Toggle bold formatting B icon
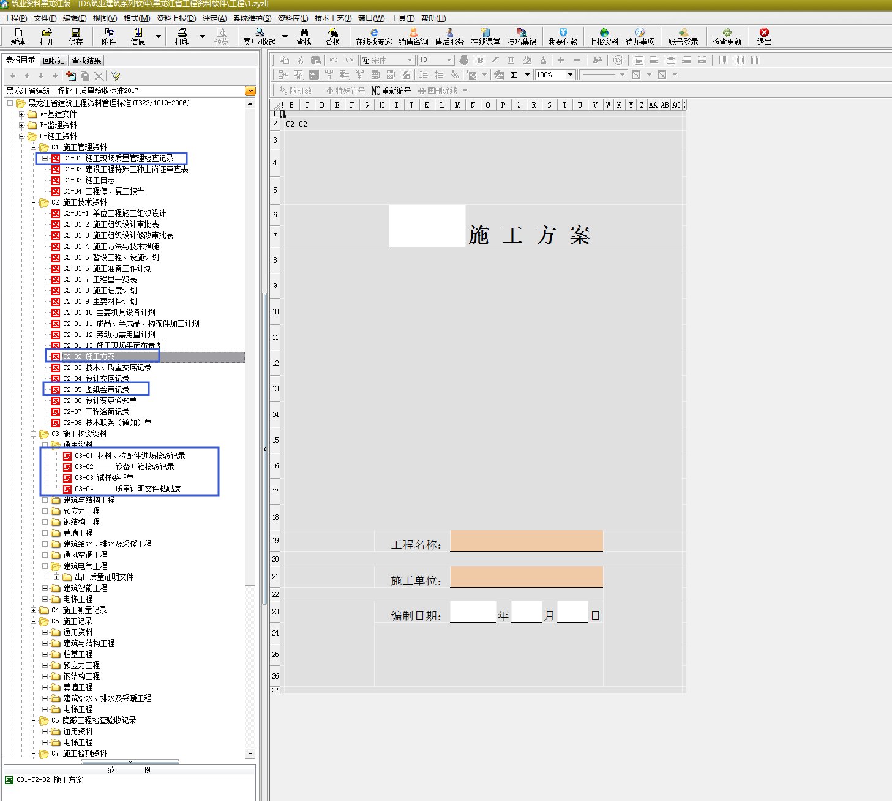Image resolution: width=892 pixels, height=801 pixels. 480,60
